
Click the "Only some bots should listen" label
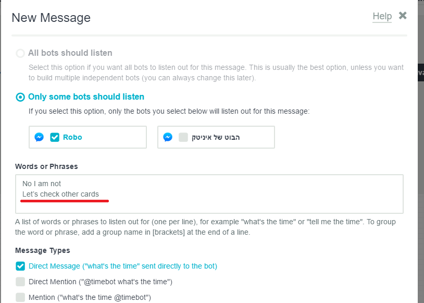(86, 96)
